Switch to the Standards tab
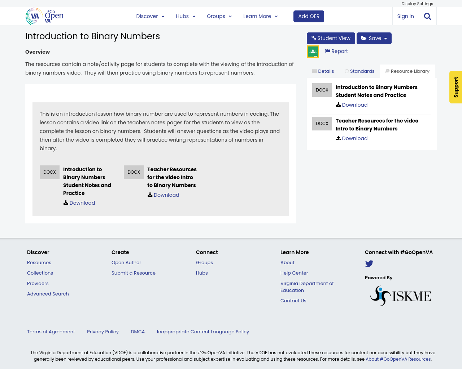This screenshot has width=462, height=369. [359, 71]
